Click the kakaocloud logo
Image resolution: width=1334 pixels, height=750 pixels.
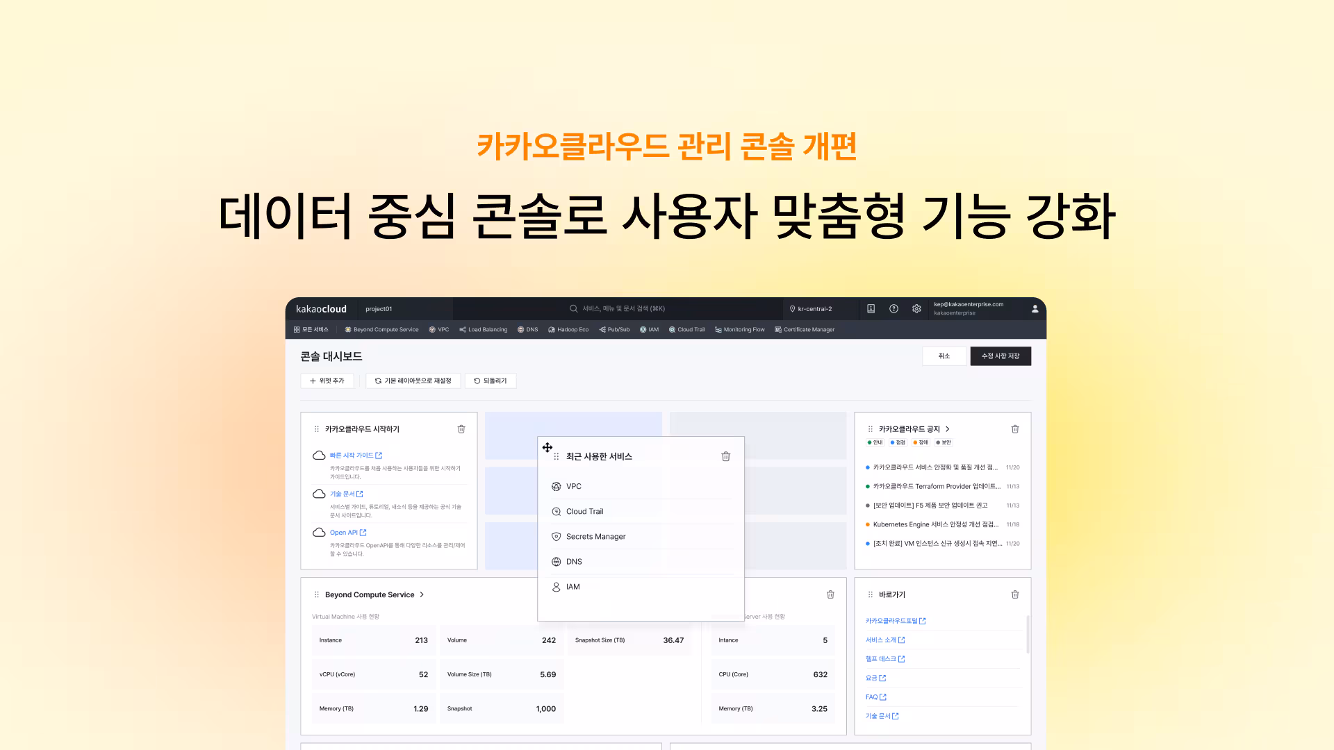pos(321,309)
